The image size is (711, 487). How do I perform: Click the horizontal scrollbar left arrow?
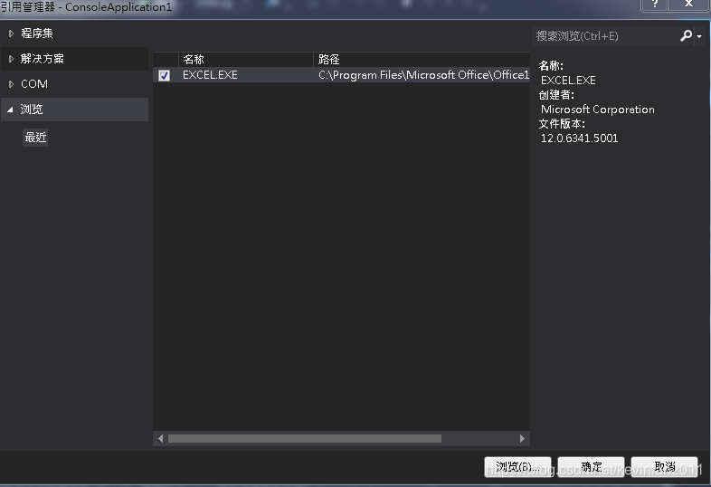tap(160, 438)
